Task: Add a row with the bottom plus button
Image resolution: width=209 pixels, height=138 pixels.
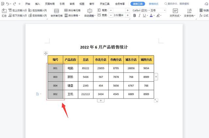Action: [x=101, y=100]
